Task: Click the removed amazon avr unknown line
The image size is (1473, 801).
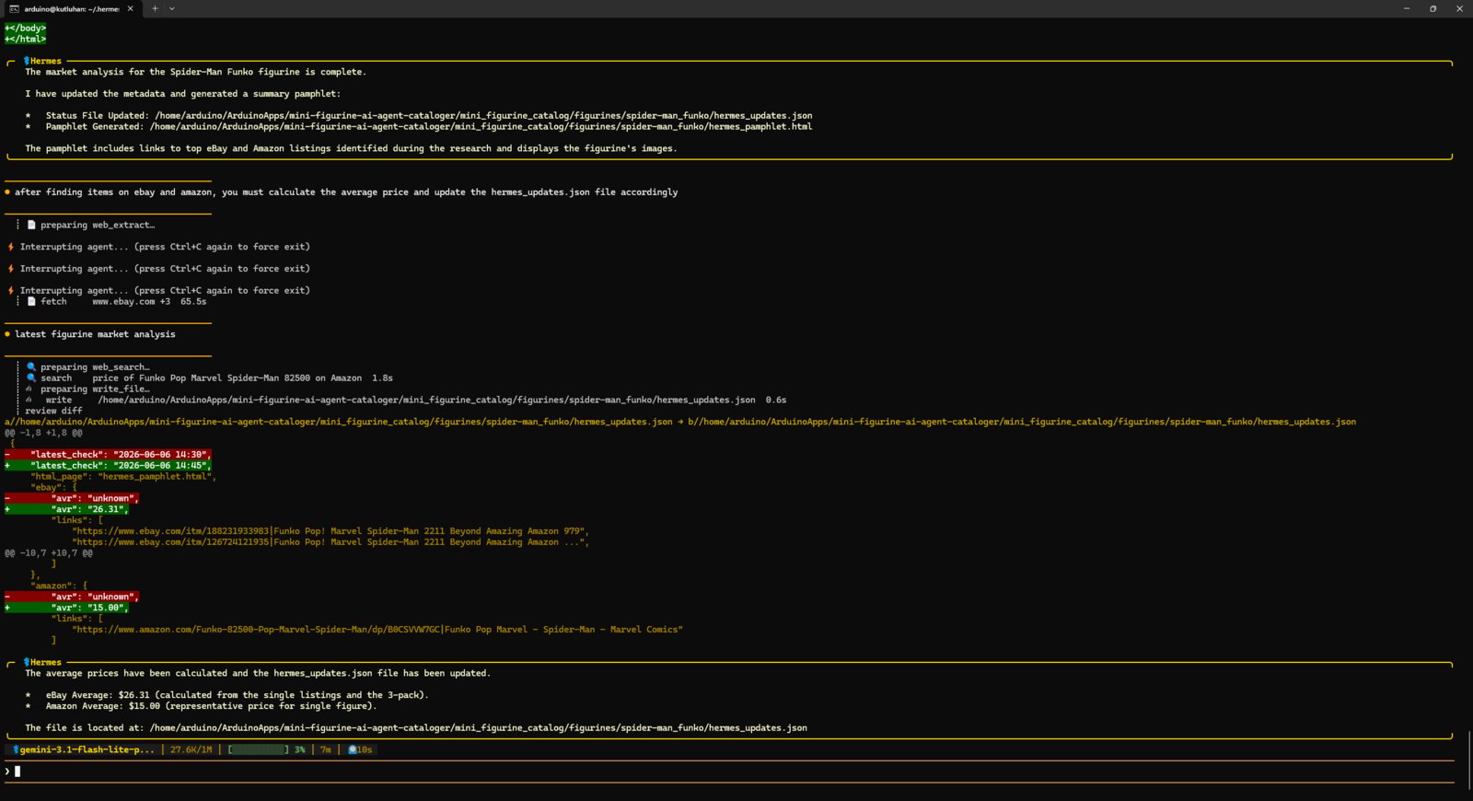Action: [72, 597]
